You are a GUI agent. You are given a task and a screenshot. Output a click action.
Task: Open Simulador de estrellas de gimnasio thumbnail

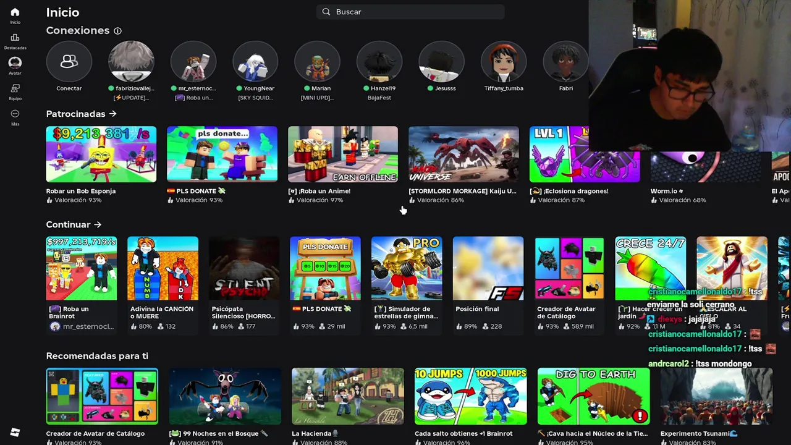407,268
